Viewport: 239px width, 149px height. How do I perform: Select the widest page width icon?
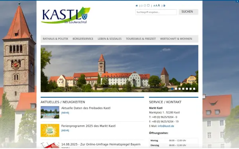148,6
